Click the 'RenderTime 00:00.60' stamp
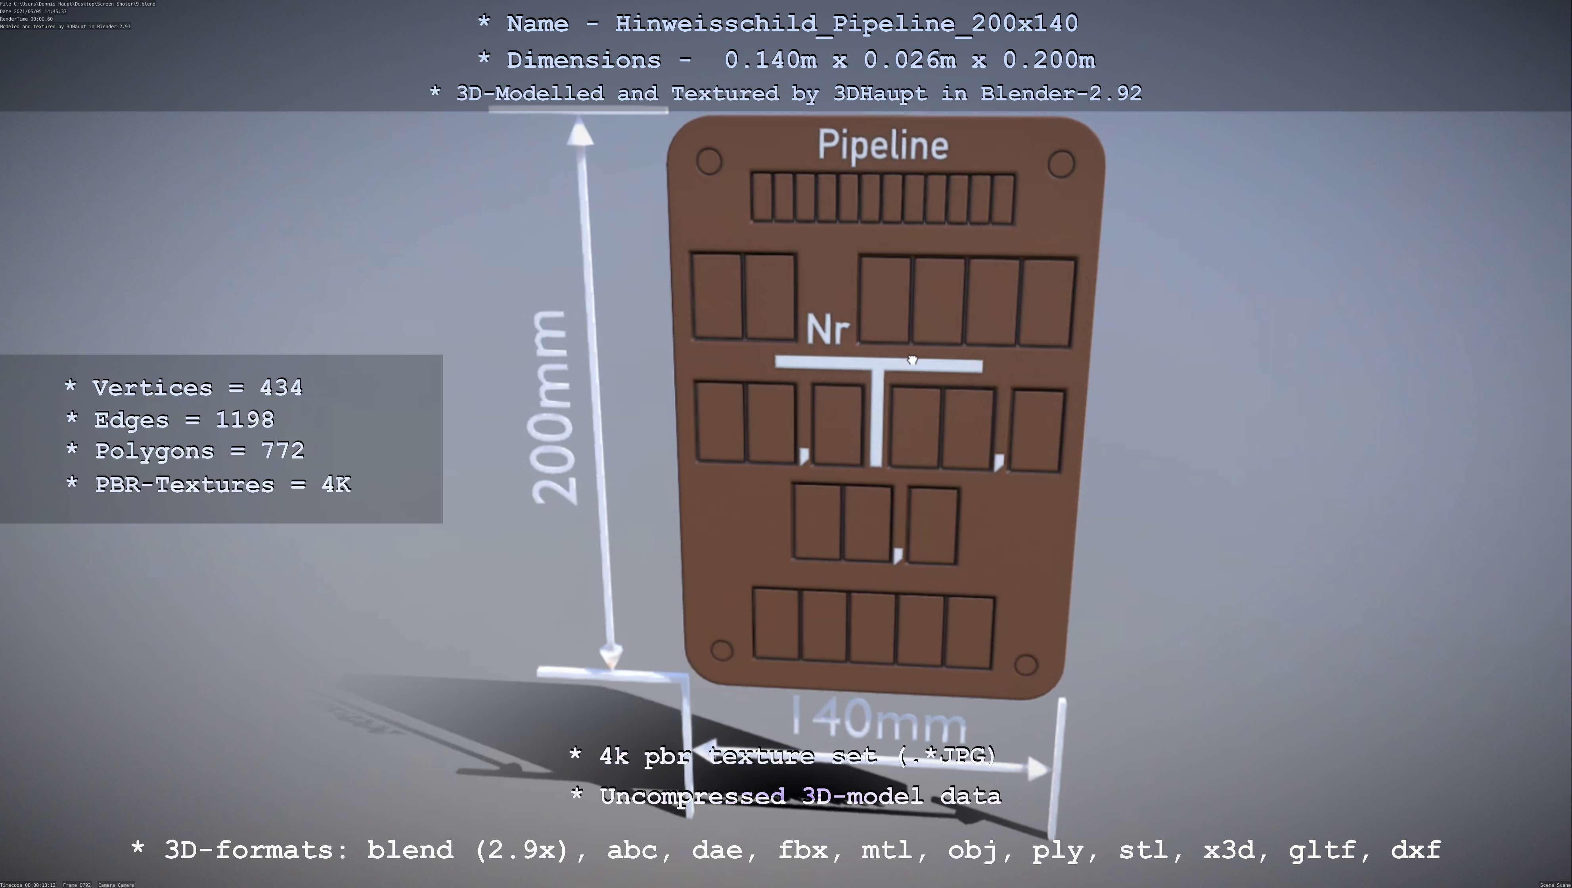This screenshot has width=1572, height=888. point(26,19)
